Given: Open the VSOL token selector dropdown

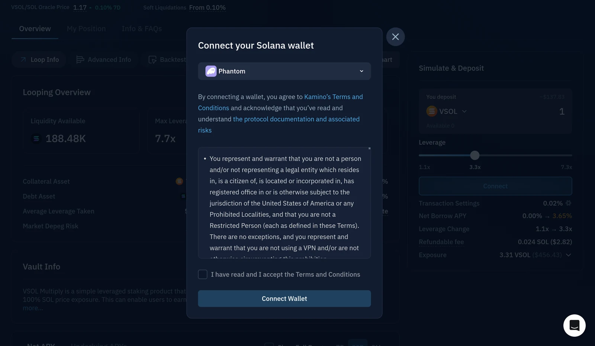Looking at the screenshot, I should (x=447, y=111).
